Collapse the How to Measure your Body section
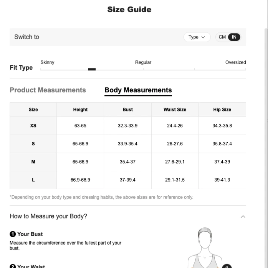 coord(243,216)
